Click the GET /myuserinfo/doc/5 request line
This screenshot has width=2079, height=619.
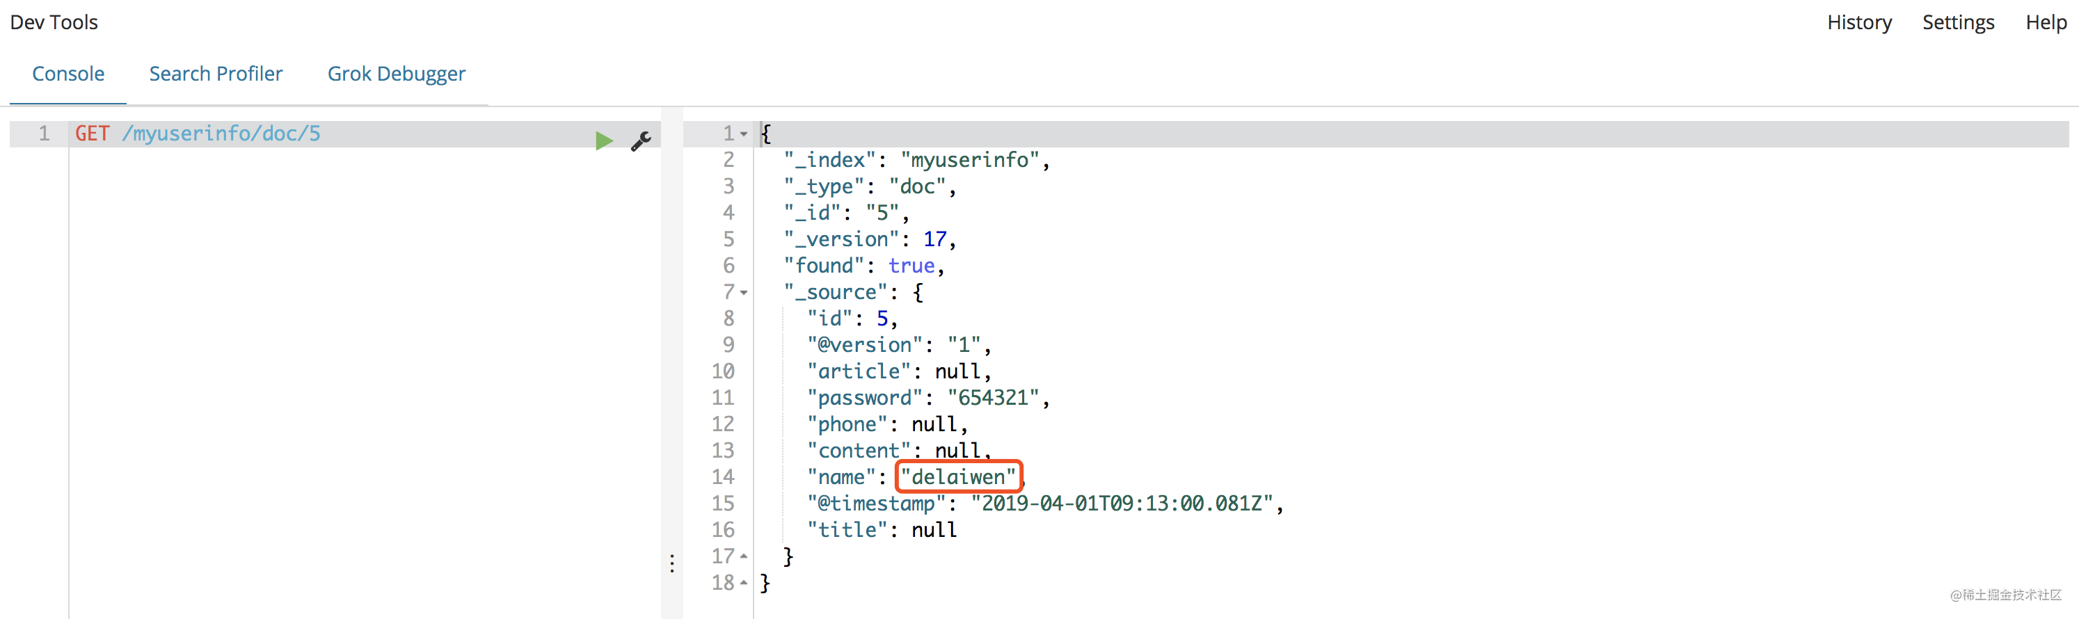click(198, 133)
